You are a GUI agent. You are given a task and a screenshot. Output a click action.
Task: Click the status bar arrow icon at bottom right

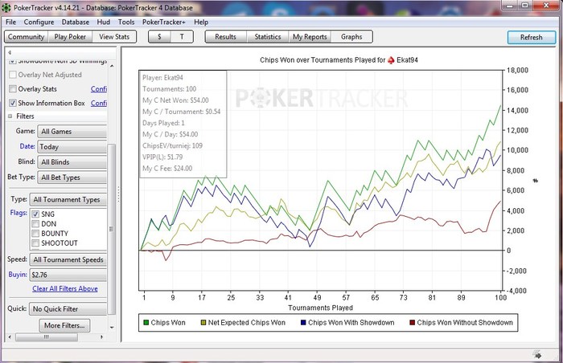point(537,355)
